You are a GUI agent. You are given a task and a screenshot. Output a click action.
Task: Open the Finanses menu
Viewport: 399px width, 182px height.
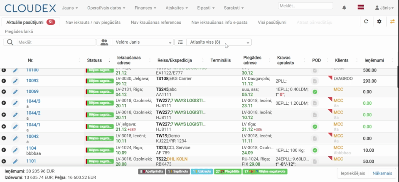pos(145,8)
